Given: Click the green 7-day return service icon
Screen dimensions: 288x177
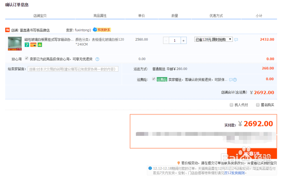Looking at the screenshot, I should (27, 45).
